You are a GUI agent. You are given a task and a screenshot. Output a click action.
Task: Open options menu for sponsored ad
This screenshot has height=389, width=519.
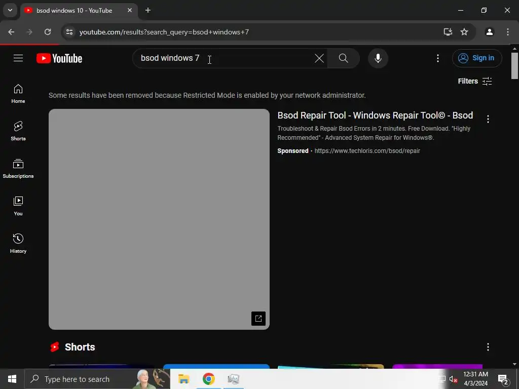(x=488, y=119)
